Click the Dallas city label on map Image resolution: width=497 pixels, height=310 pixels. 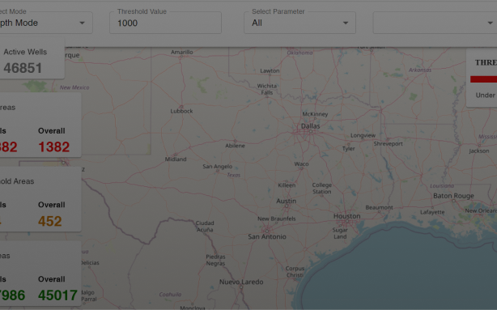click(x=310, y=126)
